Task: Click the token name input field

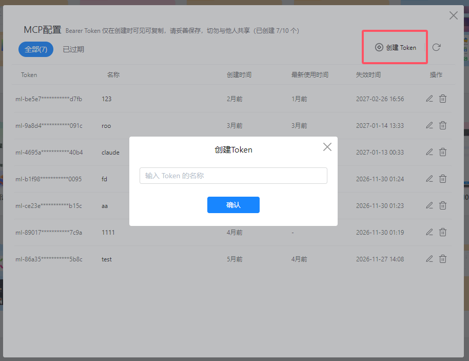Action: [233, 175]
